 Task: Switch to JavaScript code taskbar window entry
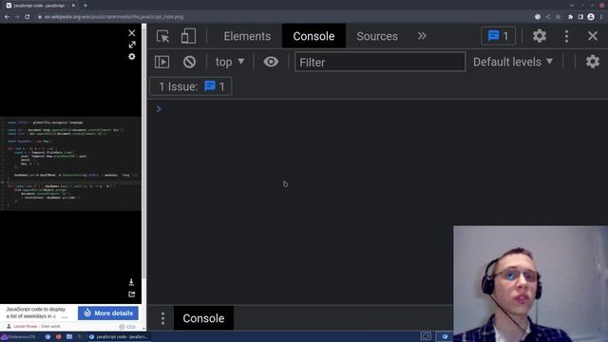(119, 337)
